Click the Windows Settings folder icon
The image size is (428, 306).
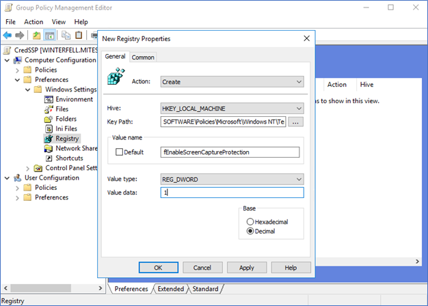coord(38,89)
